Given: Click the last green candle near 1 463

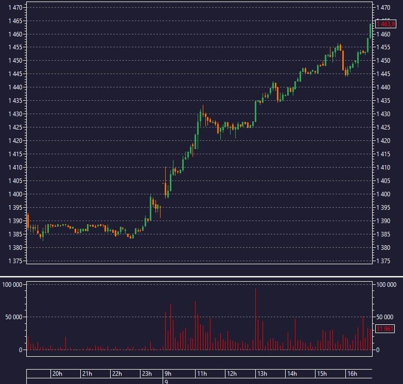Looking at the screenshot, I should point(371,31).
